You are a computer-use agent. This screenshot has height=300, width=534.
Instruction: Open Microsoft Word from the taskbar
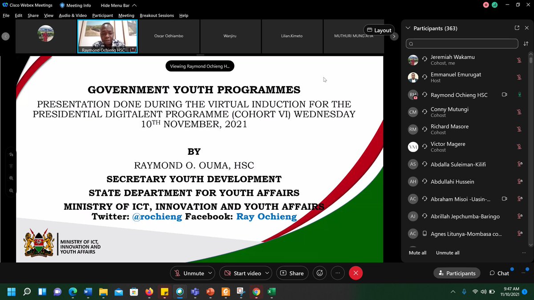pos(88,292)
